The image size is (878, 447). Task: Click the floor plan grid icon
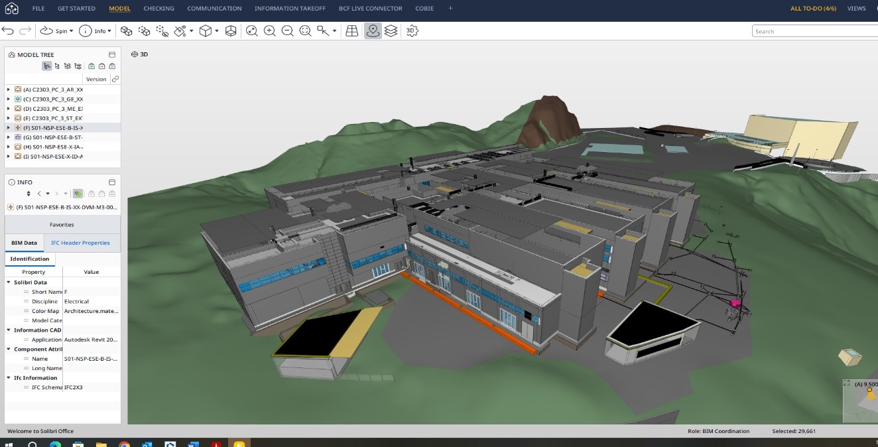[x=352, y=31]
